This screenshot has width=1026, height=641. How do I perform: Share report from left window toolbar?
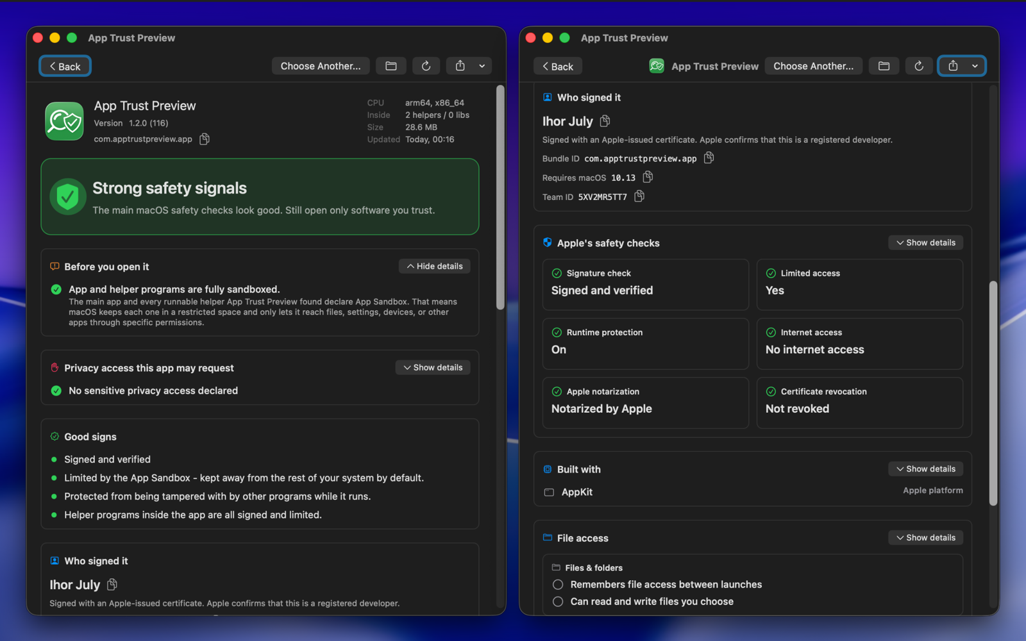tap(460, 66)
